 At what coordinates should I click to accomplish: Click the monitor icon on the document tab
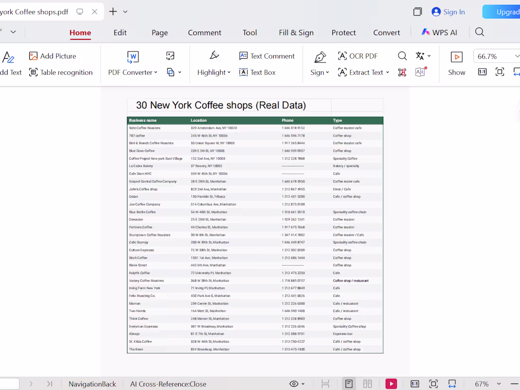point(80,12)
